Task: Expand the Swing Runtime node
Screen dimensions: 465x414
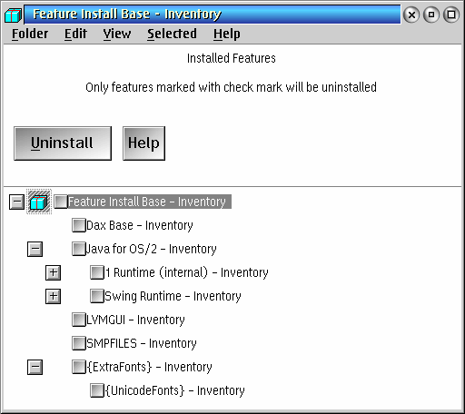Action: 53,296
